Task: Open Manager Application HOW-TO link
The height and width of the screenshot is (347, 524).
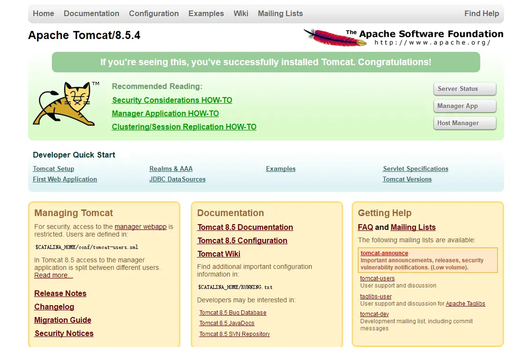Action: 166,113
